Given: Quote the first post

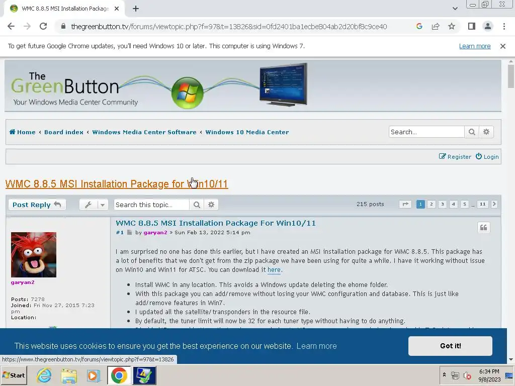Looking at the screenshot, I should click(483, 228).
